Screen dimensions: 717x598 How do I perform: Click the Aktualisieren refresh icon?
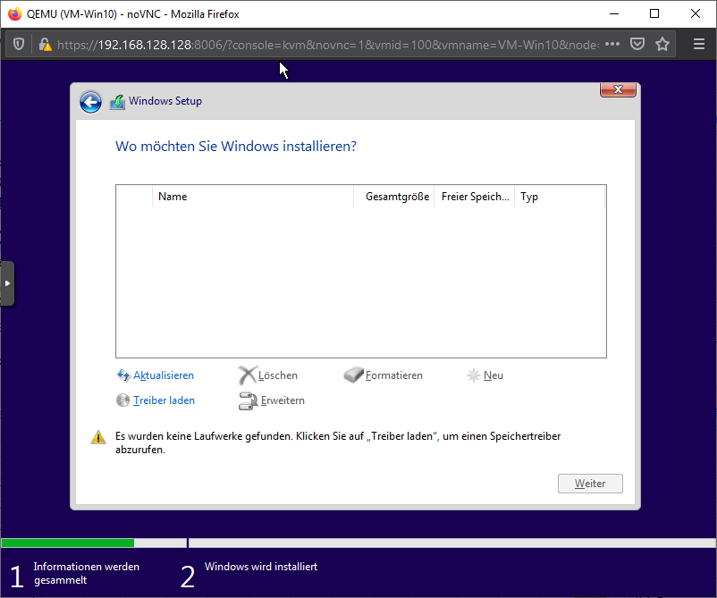(x=123, y=375)
